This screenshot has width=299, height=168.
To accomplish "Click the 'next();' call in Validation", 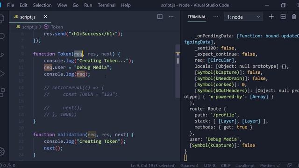I will pos(53,148).
